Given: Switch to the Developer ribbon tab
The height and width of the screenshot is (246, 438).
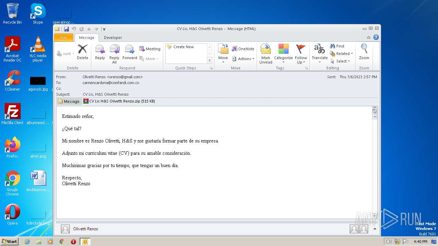Looking at the screenshot, I should click(x=113, y=38).
